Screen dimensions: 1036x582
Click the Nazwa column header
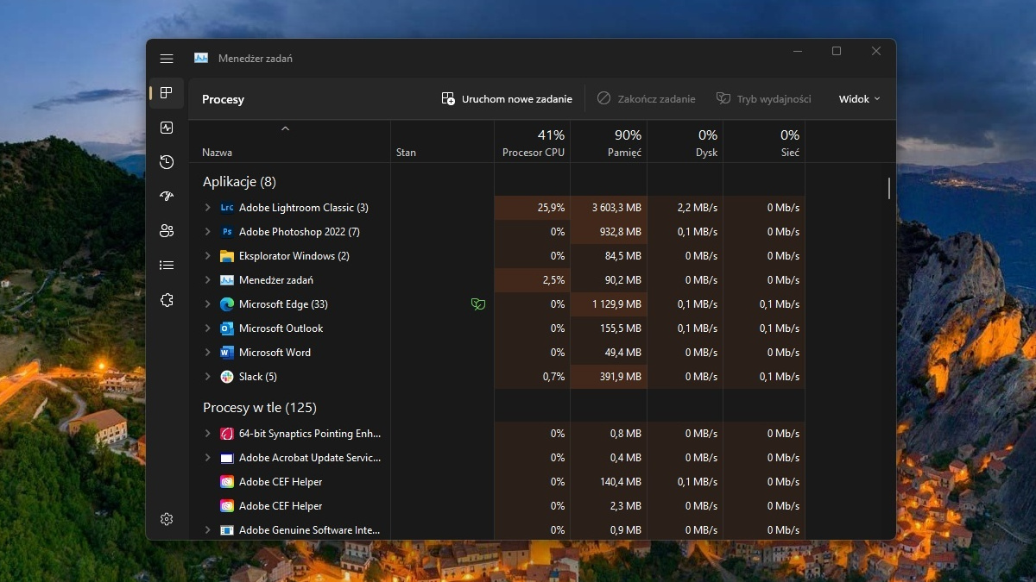pyautogui.click(x=218, y=153)
